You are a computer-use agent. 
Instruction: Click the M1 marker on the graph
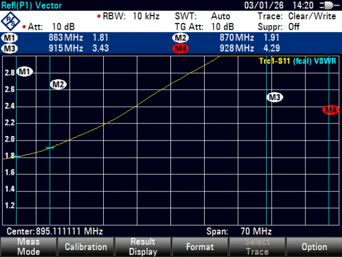pos(25,71)
